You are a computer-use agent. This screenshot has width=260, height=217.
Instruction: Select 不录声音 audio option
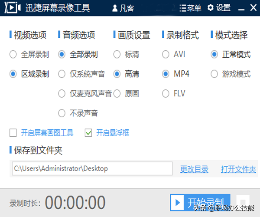pos(78,113)
